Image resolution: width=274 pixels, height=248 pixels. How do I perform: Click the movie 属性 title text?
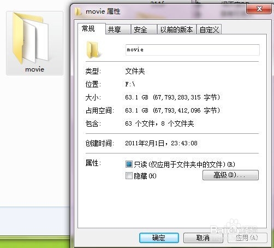pyautogui.click(x=103, y=11)
